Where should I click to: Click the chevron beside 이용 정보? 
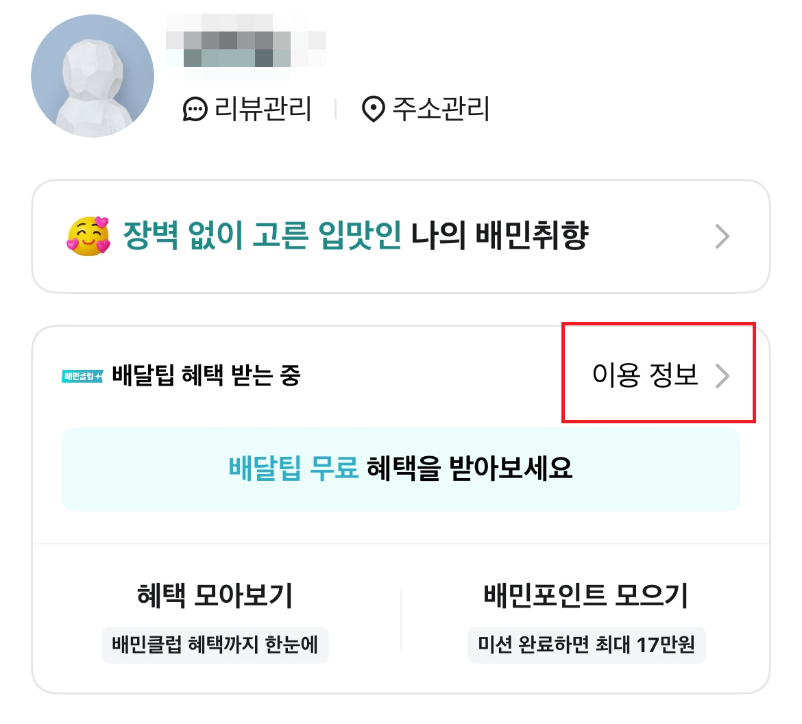pos(722,376)
